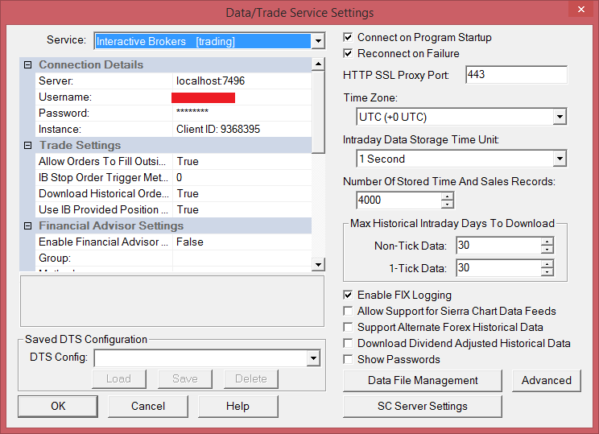599x434 pixels.
Task: Toggle Connect on Program Startup checkbox
Action: (x=348, y=38)
